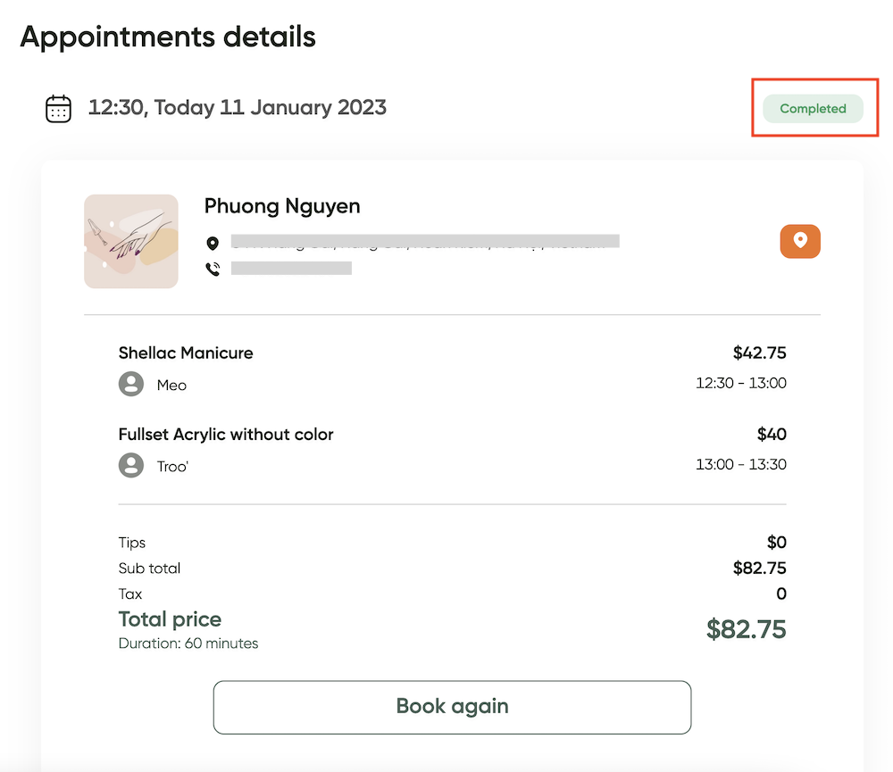The height and width of the screenshot is (772, 893).
Task: Select the Shellac Manicure service title
Action: [186, 353]
